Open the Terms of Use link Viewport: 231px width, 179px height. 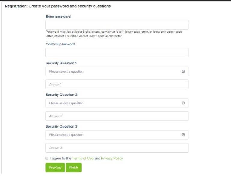83,158
